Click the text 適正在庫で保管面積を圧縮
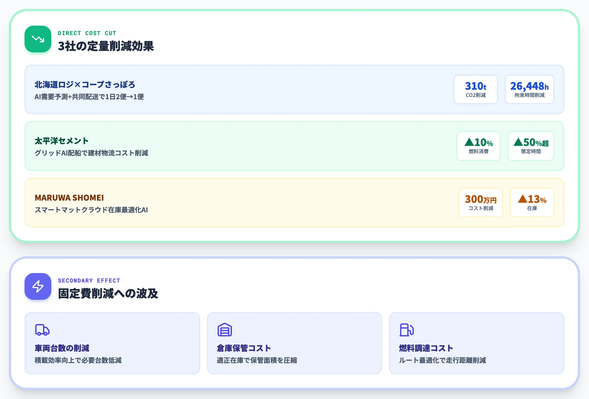Screen dimensions: 589x399 (x=257, y=360)
